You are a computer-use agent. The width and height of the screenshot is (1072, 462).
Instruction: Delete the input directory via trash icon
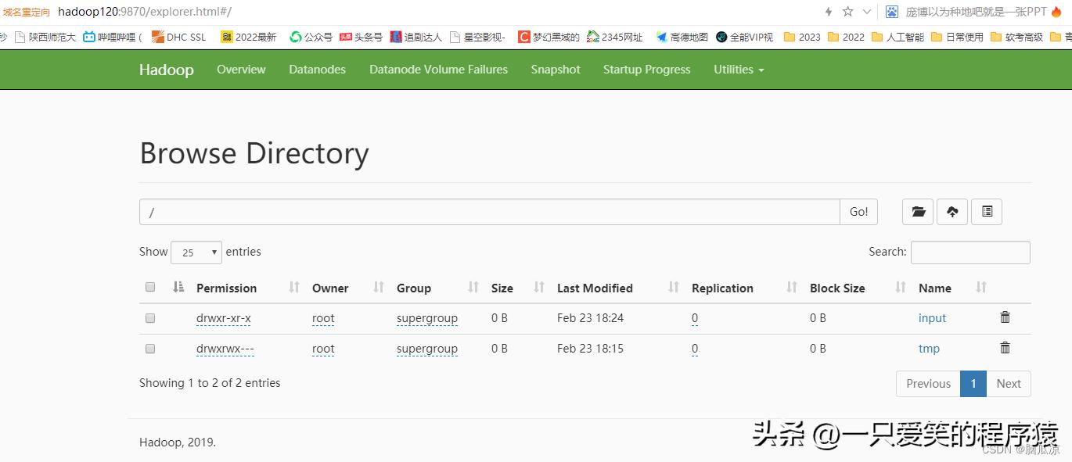coord(1005,317)
